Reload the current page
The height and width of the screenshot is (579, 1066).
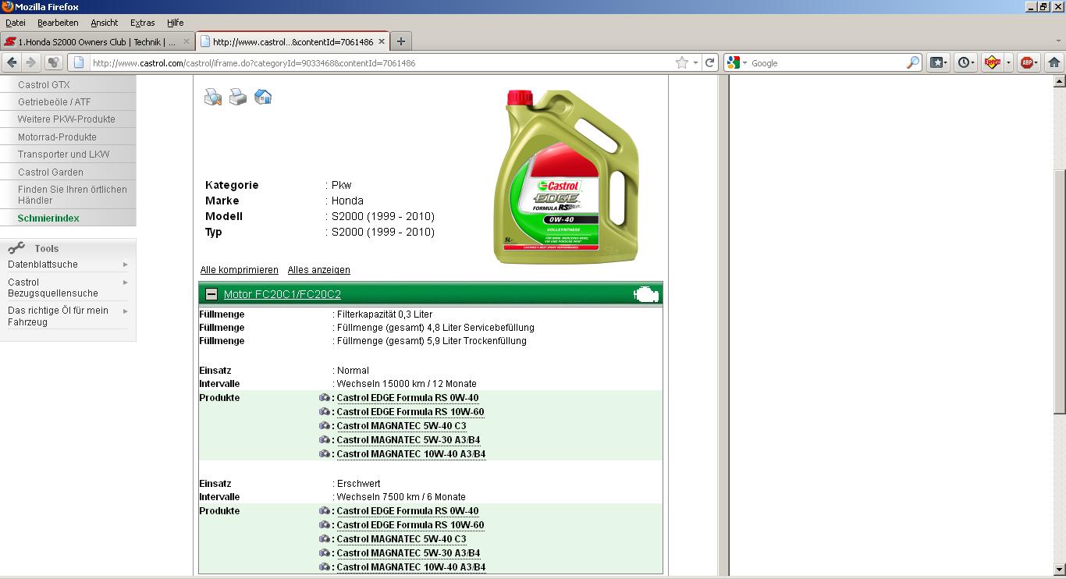click(x=709, y=62)
